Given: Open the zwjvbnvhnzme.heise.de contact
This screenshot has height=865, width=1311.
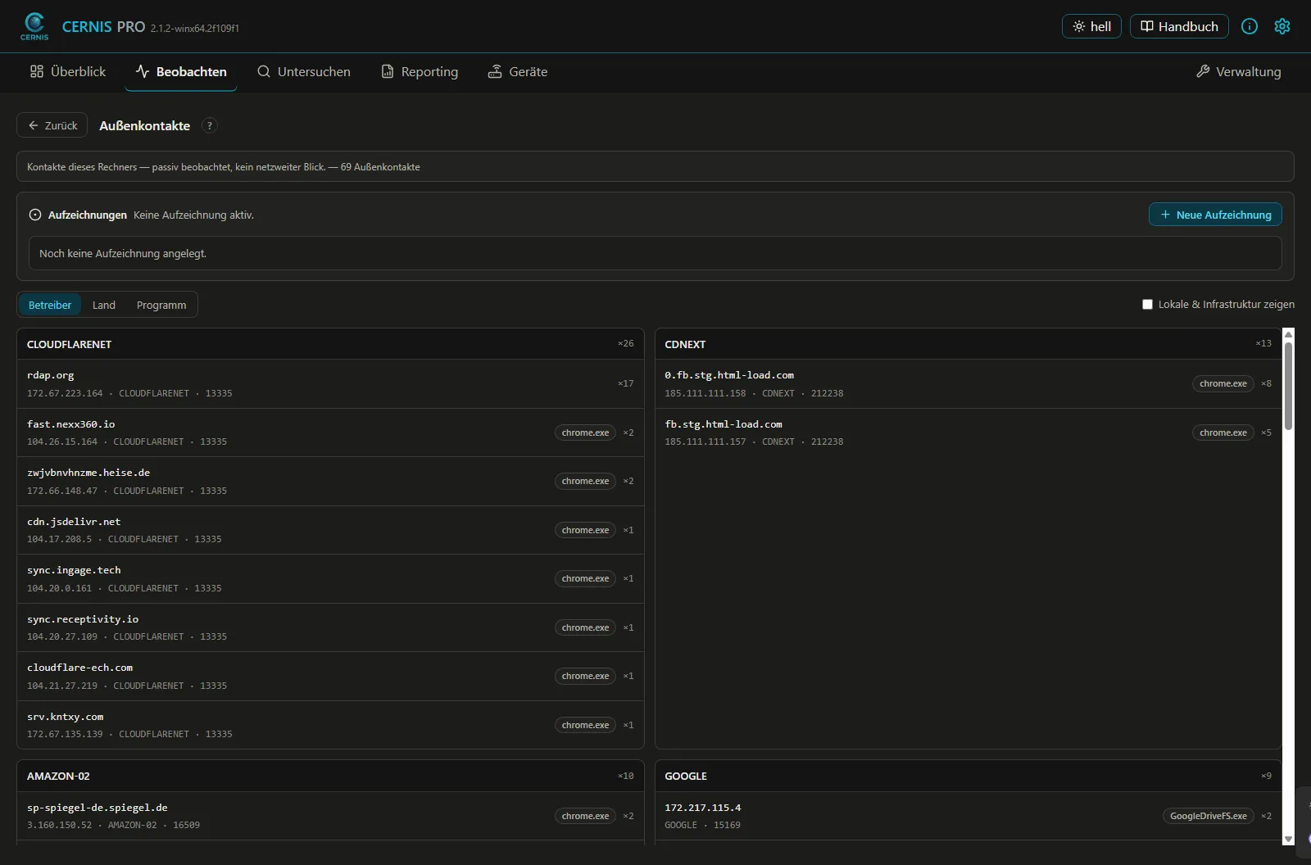Looking at the screenshot, I should click(330, 481).
